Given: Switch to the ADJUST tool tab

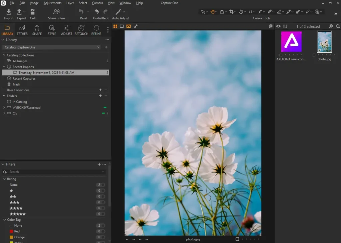Looking at the screenshot, I should coord(66,30).
